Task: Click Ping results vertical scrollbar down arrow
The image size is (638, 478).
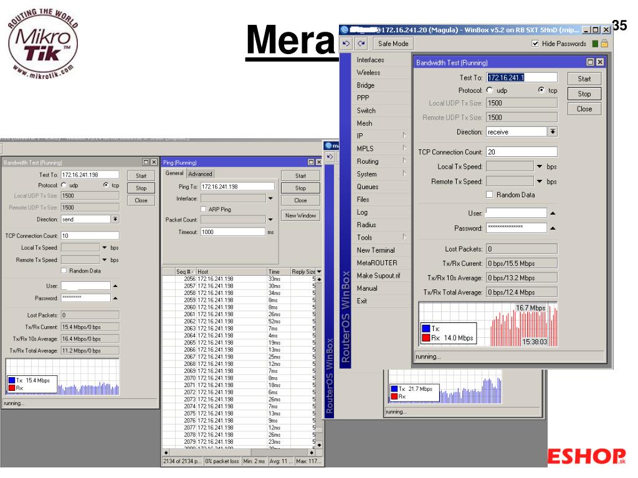Action: tap(319, 445)
